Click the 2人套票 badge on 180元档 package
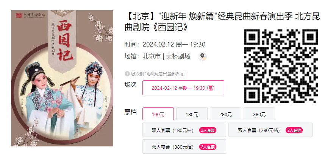This screenshot has height=157, width=333. 208,130
